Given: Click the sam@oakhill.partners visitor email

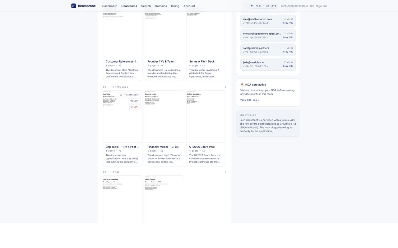Looking at the screenshot, I should pyautogui.click(x=256, y=48).
